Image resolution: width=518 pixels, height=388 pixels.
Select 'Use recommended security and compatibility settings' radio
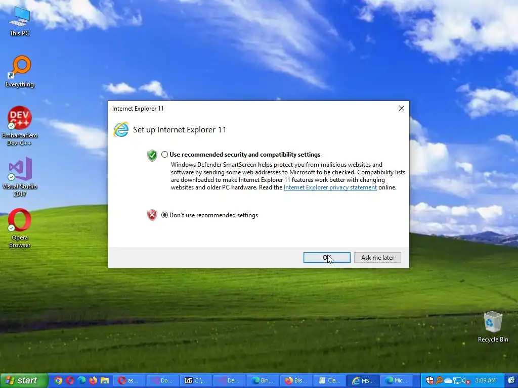[x=164, y=155]
